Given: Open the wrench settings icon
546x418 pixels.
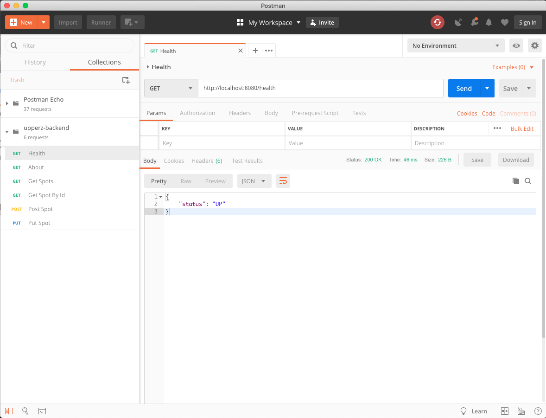Looking at the screenshot, I should click(x=474, y=22).
